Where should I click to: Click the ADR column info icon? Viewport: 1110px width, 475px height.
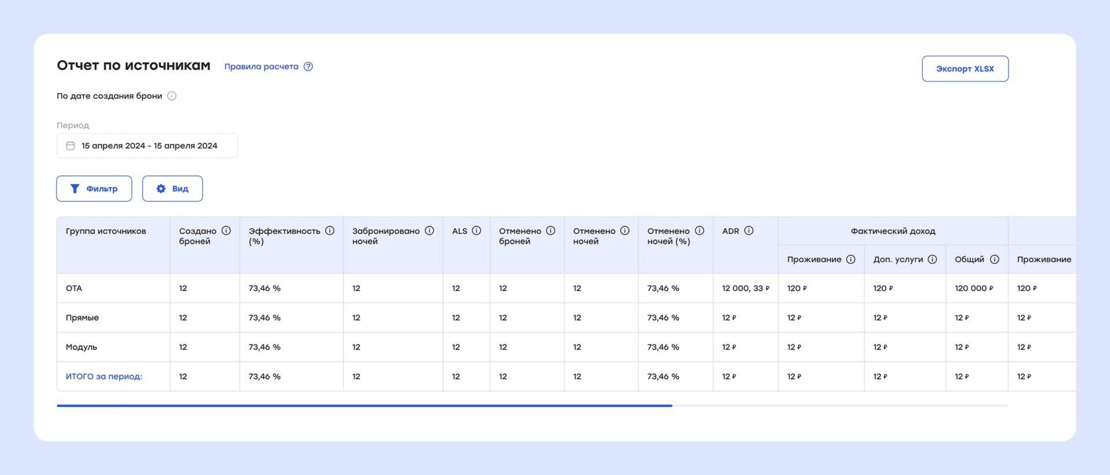[749, 231]
